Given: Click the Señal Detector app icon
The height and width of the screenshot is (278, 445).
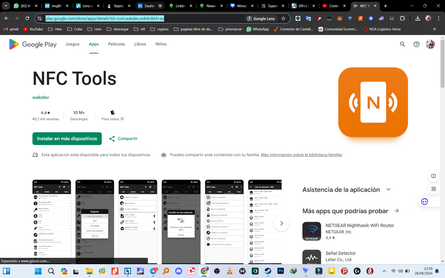Looking at the screenshot, I should (311, 257).
